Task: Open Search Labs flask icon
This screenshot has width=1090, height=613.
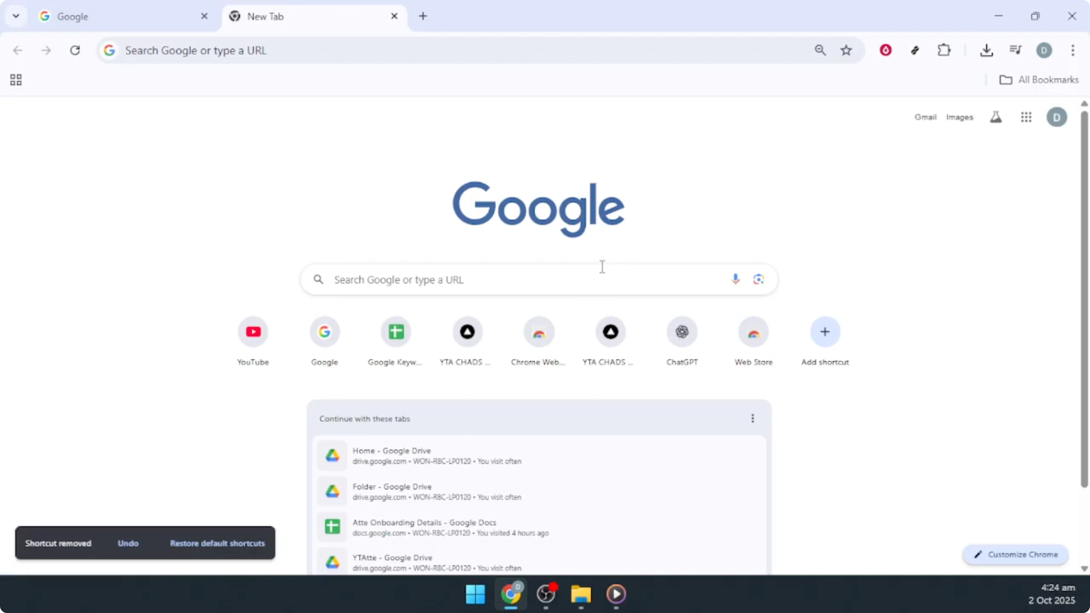Action: pos(996,117)
